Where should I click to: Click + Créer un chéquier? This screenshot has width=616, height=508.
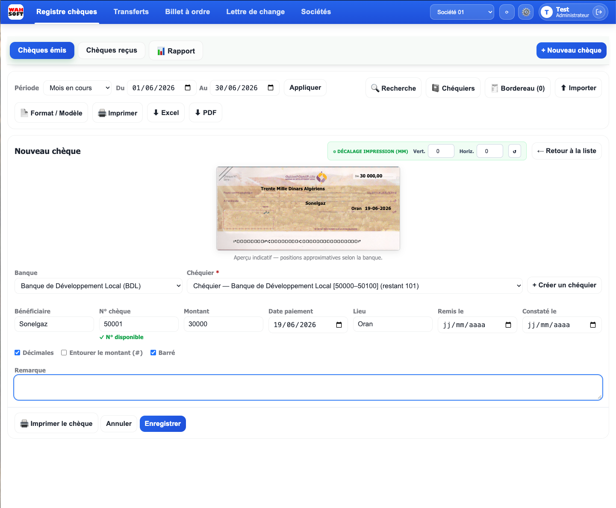click(x=564, y=285)
